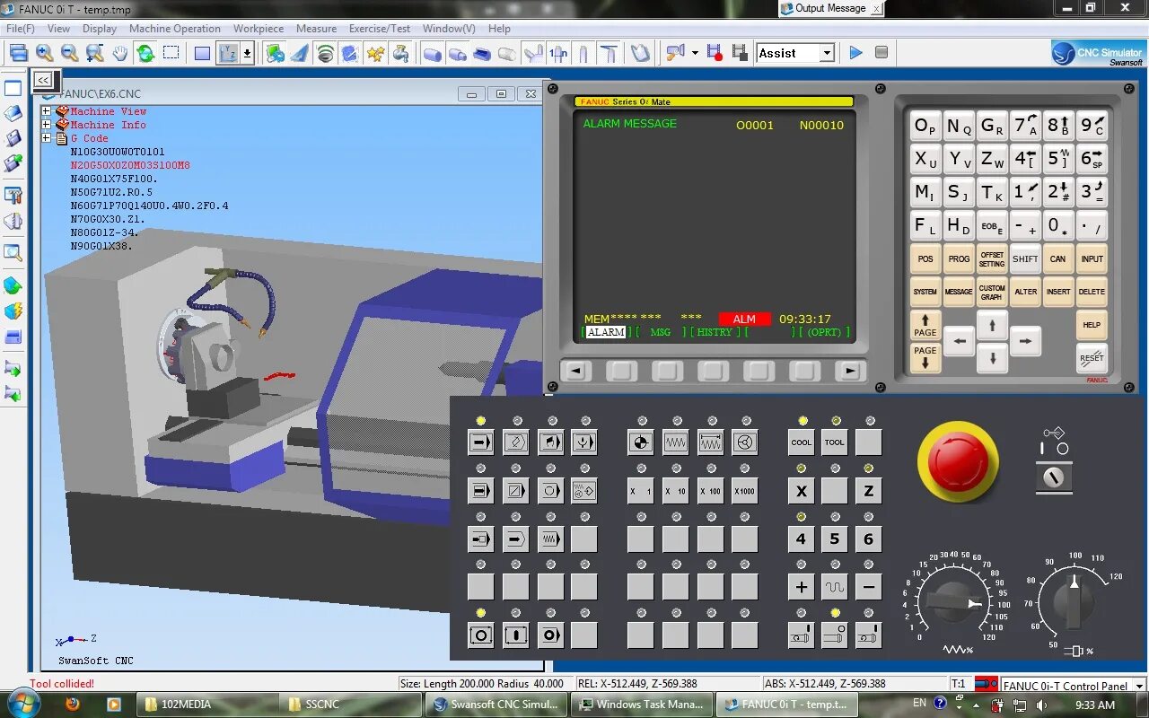Toggle the COOL coolant button
This screenshot has height=718, width=1149.
pos(802,442)
